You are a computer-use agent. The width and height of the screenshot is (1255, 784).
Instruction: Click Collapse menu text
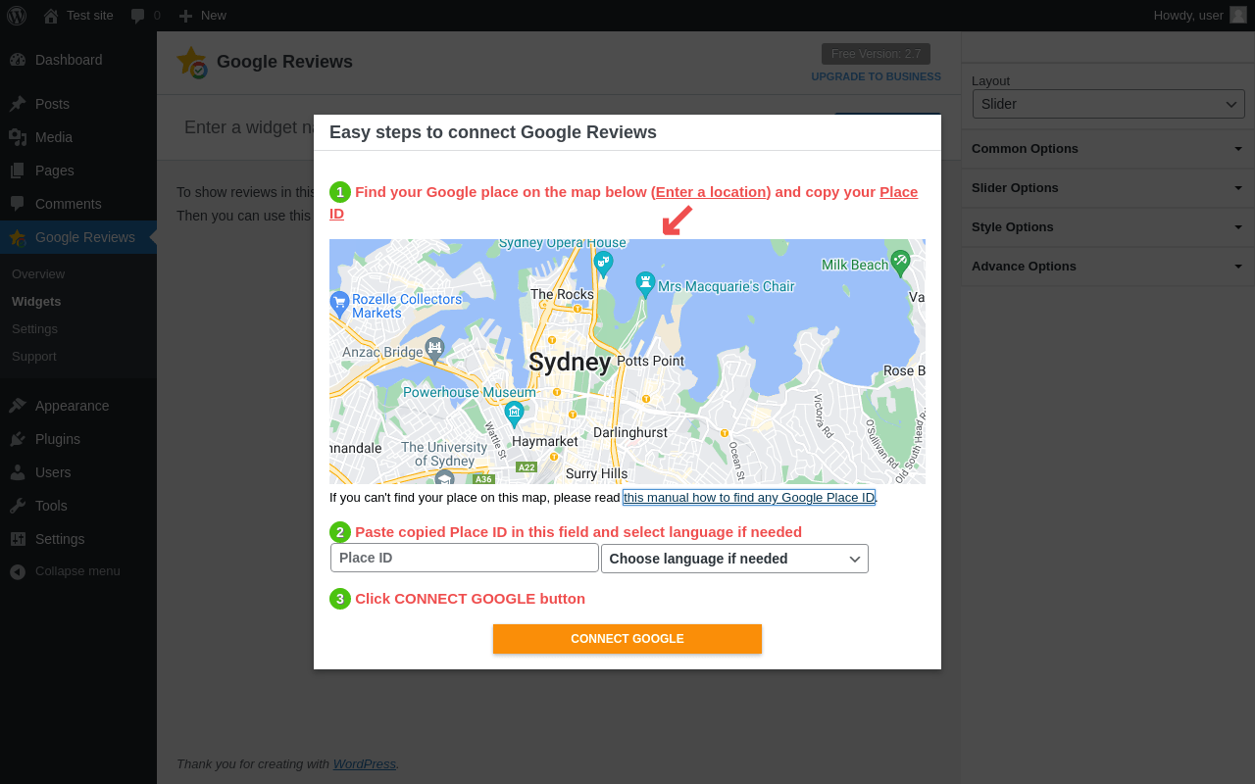(x=77, y=571)
